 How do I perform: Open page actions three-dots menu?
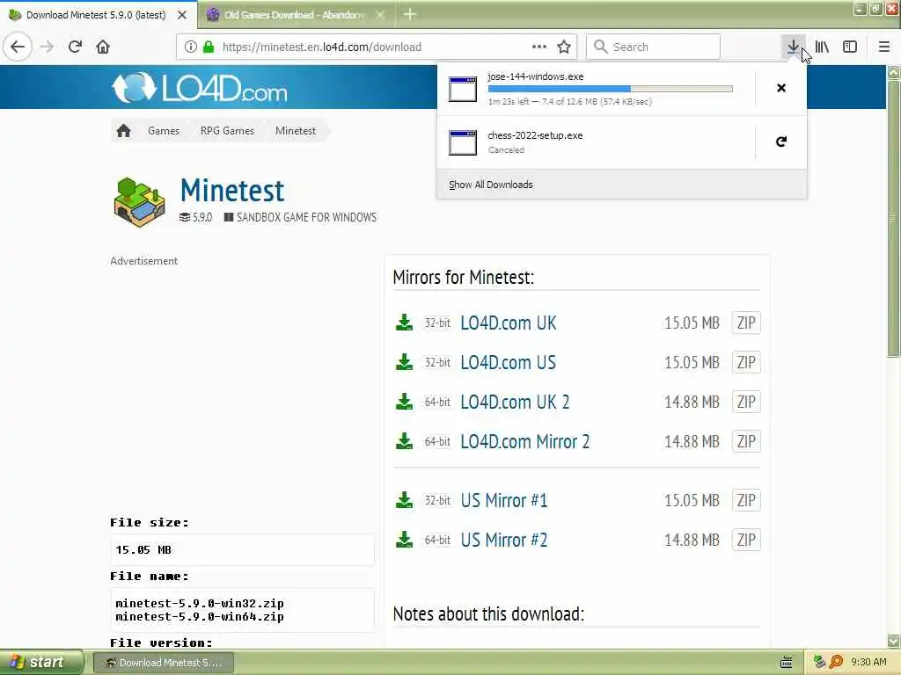539,47
